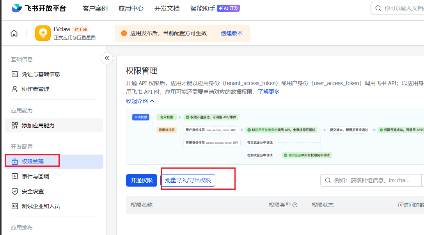This screenshot has width=424, height=235.
Task: Click the orange warning icon in banner
Action: [x=124, y=33]
